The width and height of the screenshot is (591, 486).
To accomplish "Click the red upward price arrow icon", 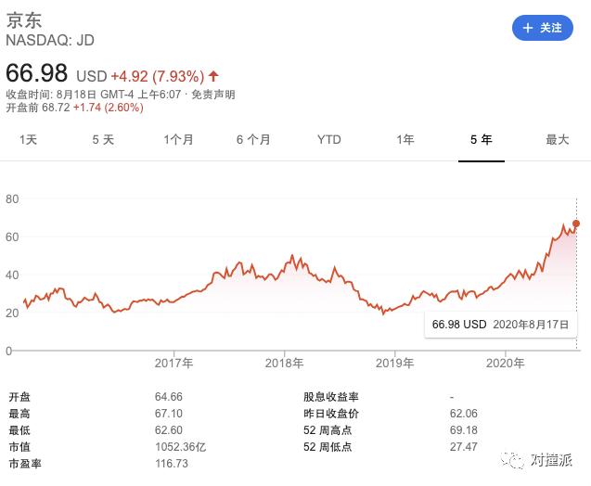I will (x=213, y=76).
